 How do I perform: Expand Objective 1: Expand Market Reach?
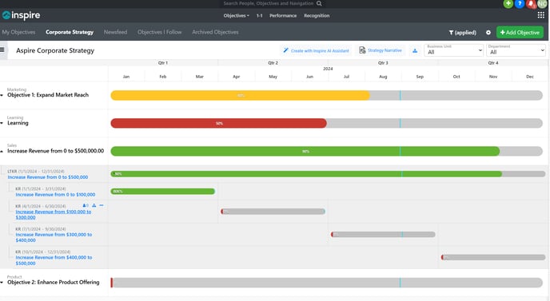pyautogui.click(x=2, y=95)
